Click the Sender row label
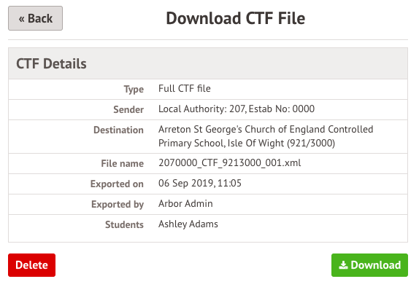This screenshot has width=419, height=287. tap(128, 109)
